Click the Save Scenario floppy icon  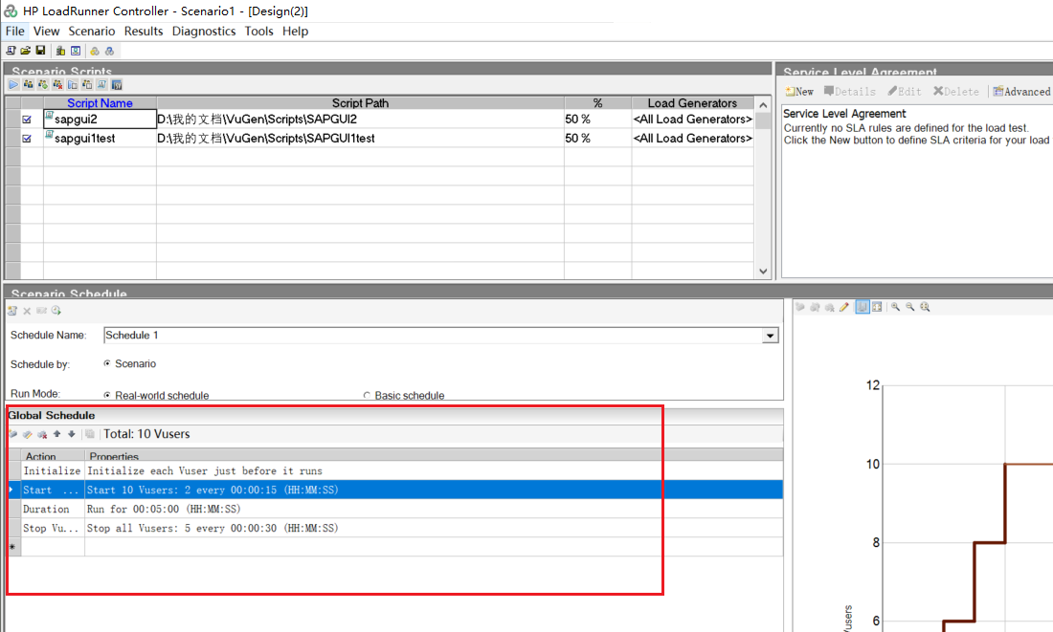[x=40, y=51]
